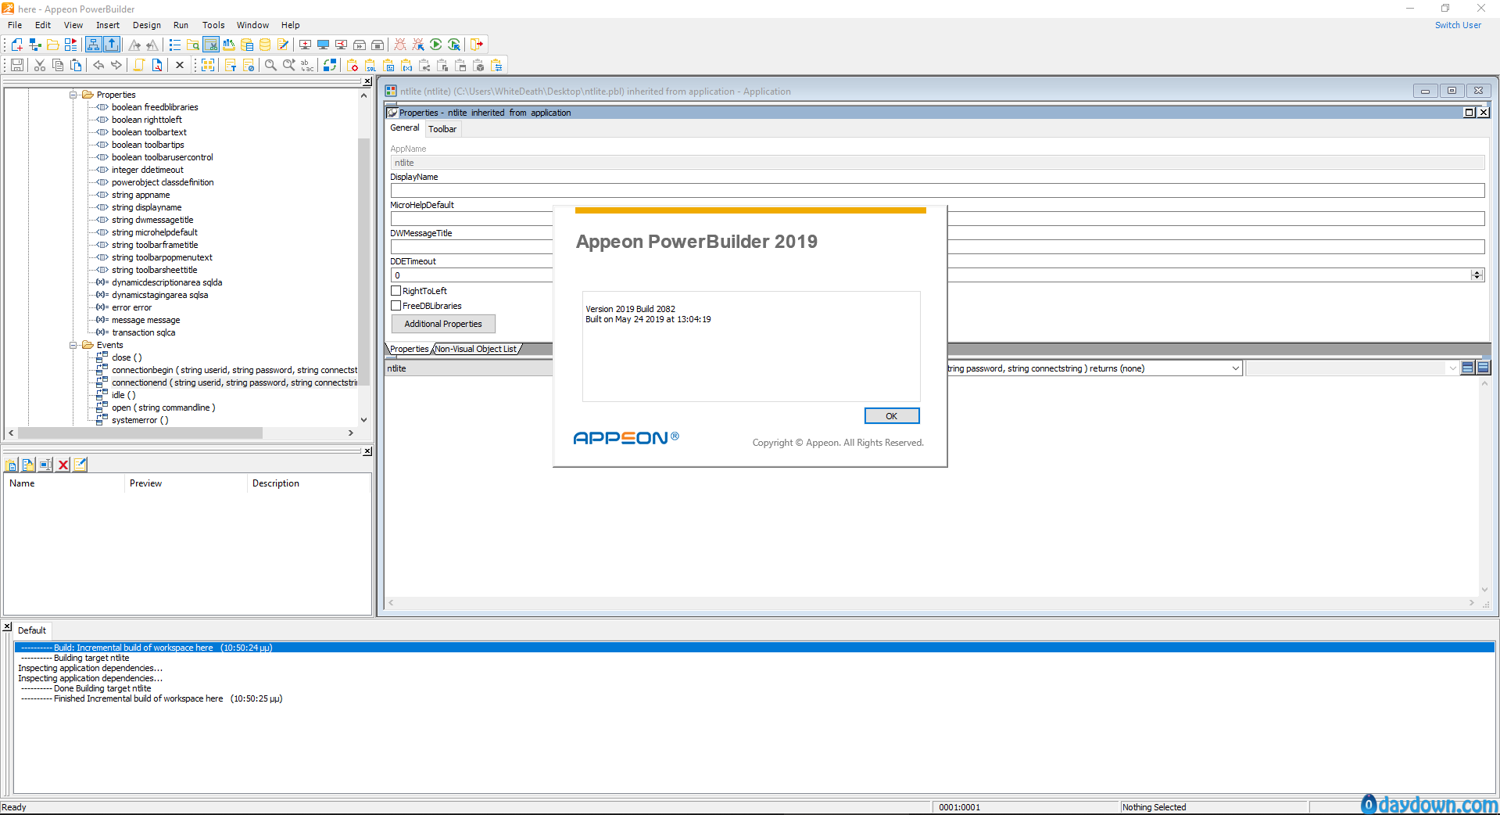Select 'boolean toolbartips' in the tree
The image size is (1500, 815).
pyautogui.click(x=148, y=145)
